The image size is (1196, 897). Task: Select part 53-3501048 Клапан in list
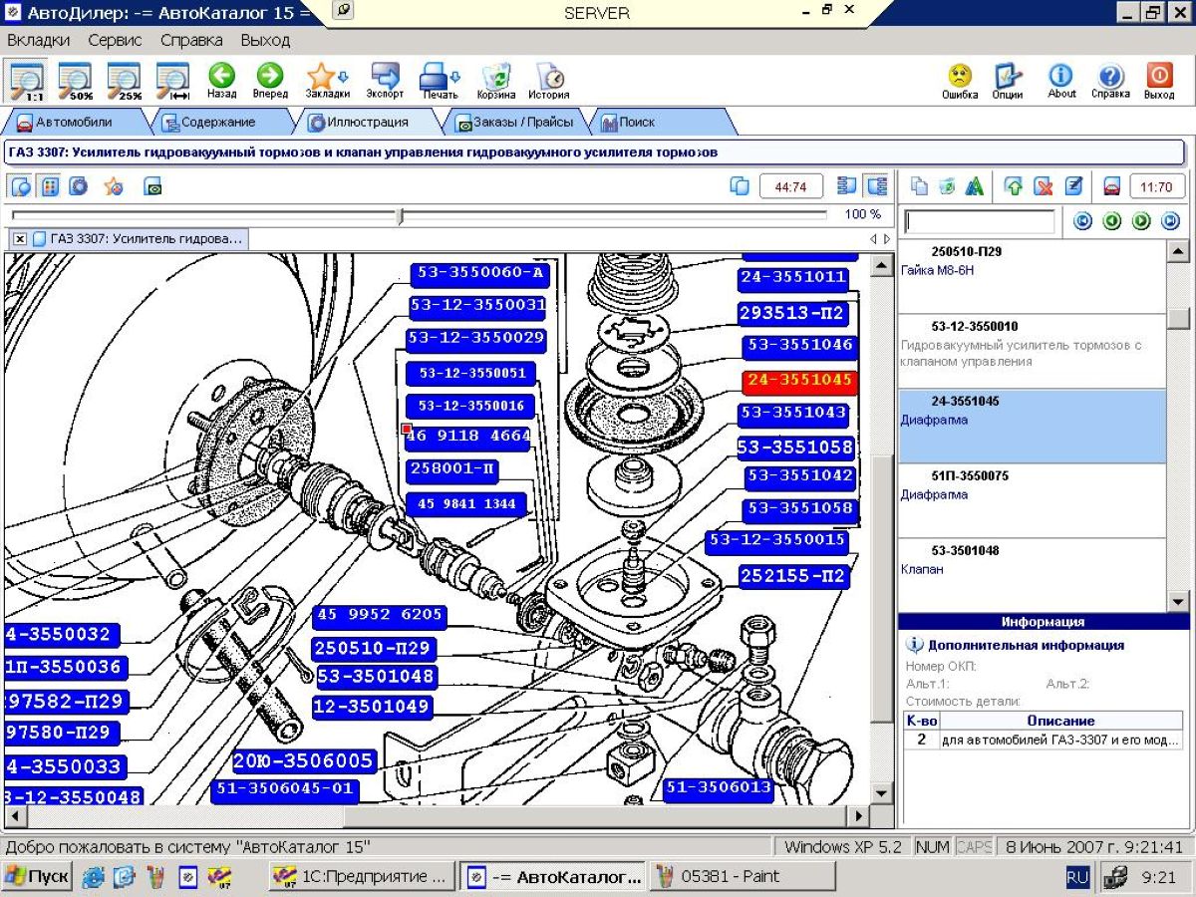coord(1032,575)
